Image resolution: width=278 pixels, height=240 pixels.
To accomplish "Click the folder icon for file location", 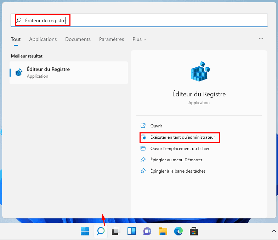I will click(143, 148).
